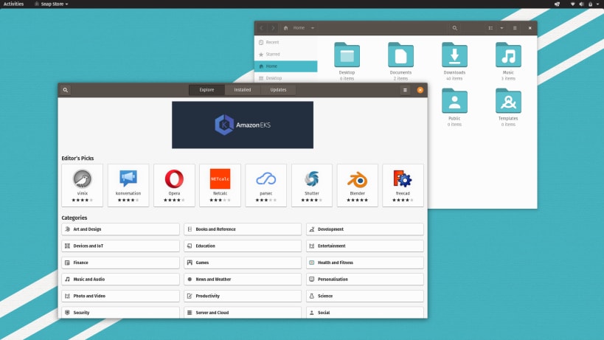The width and height of the screenshot is (604, 340).
Task: Open the network icon in system tray
Action: coord(572,4)
